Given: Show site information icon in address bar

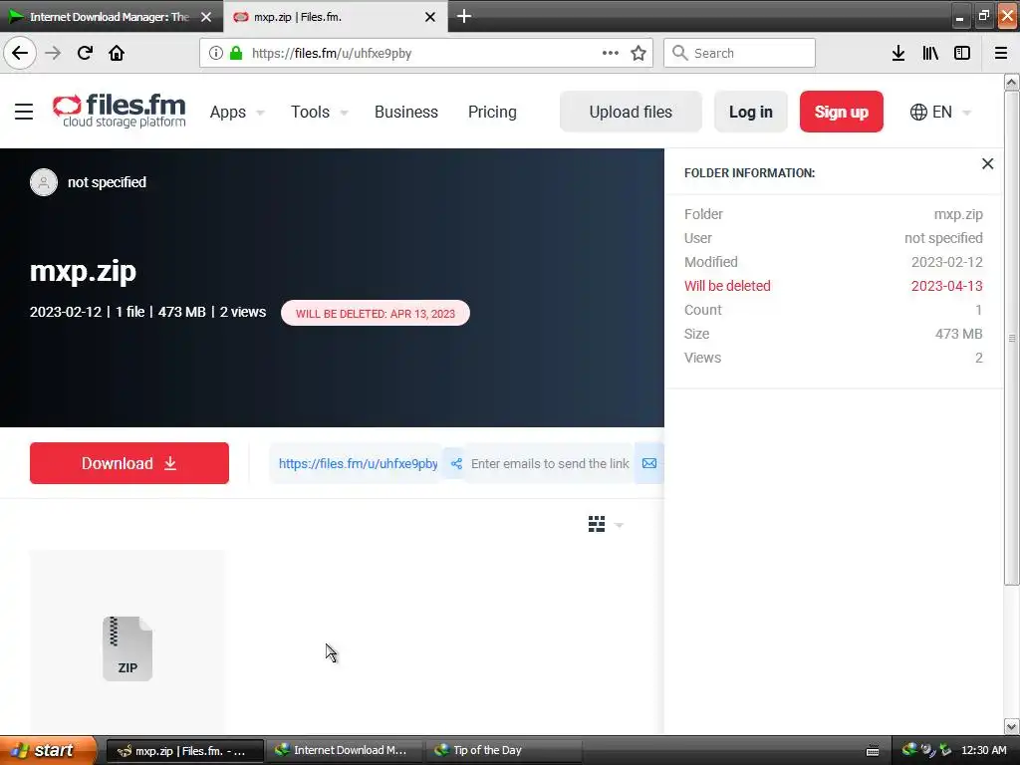Looking at the screenshot, I should click(x=215, y=53).
